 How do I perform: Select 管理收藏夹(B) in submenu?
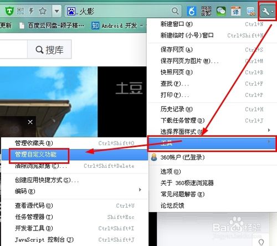tap(75, 143)
